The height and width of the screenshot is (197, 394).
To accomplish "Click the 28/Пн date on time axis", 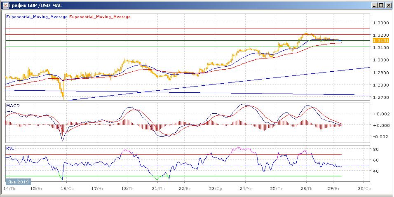I will (x=306, y=188).
